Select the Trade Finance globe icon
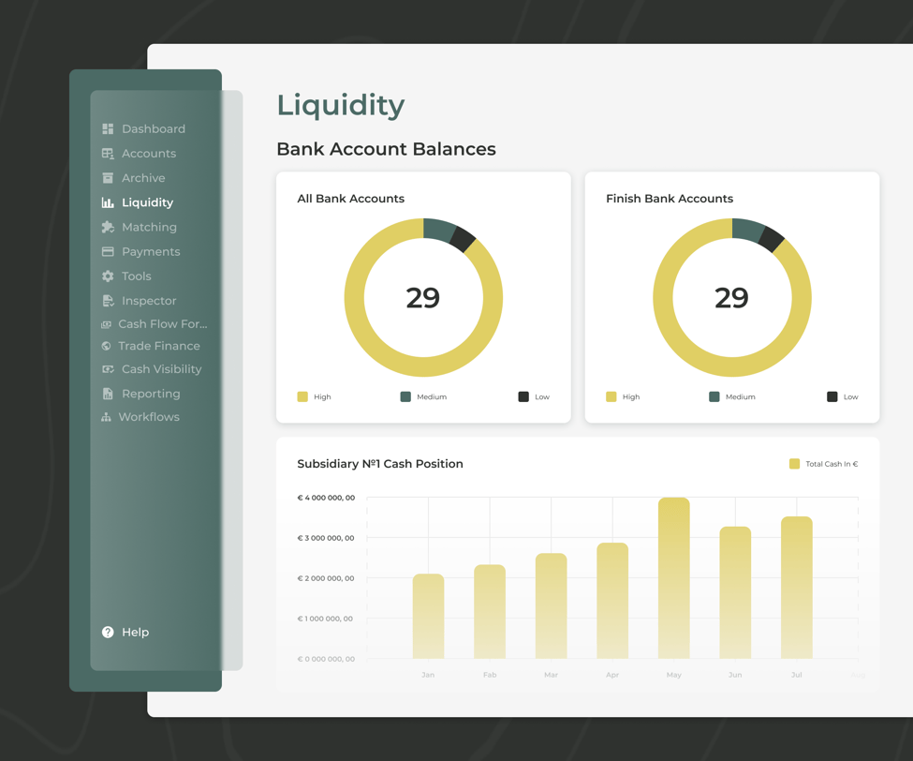 click(x=107, y=346)
